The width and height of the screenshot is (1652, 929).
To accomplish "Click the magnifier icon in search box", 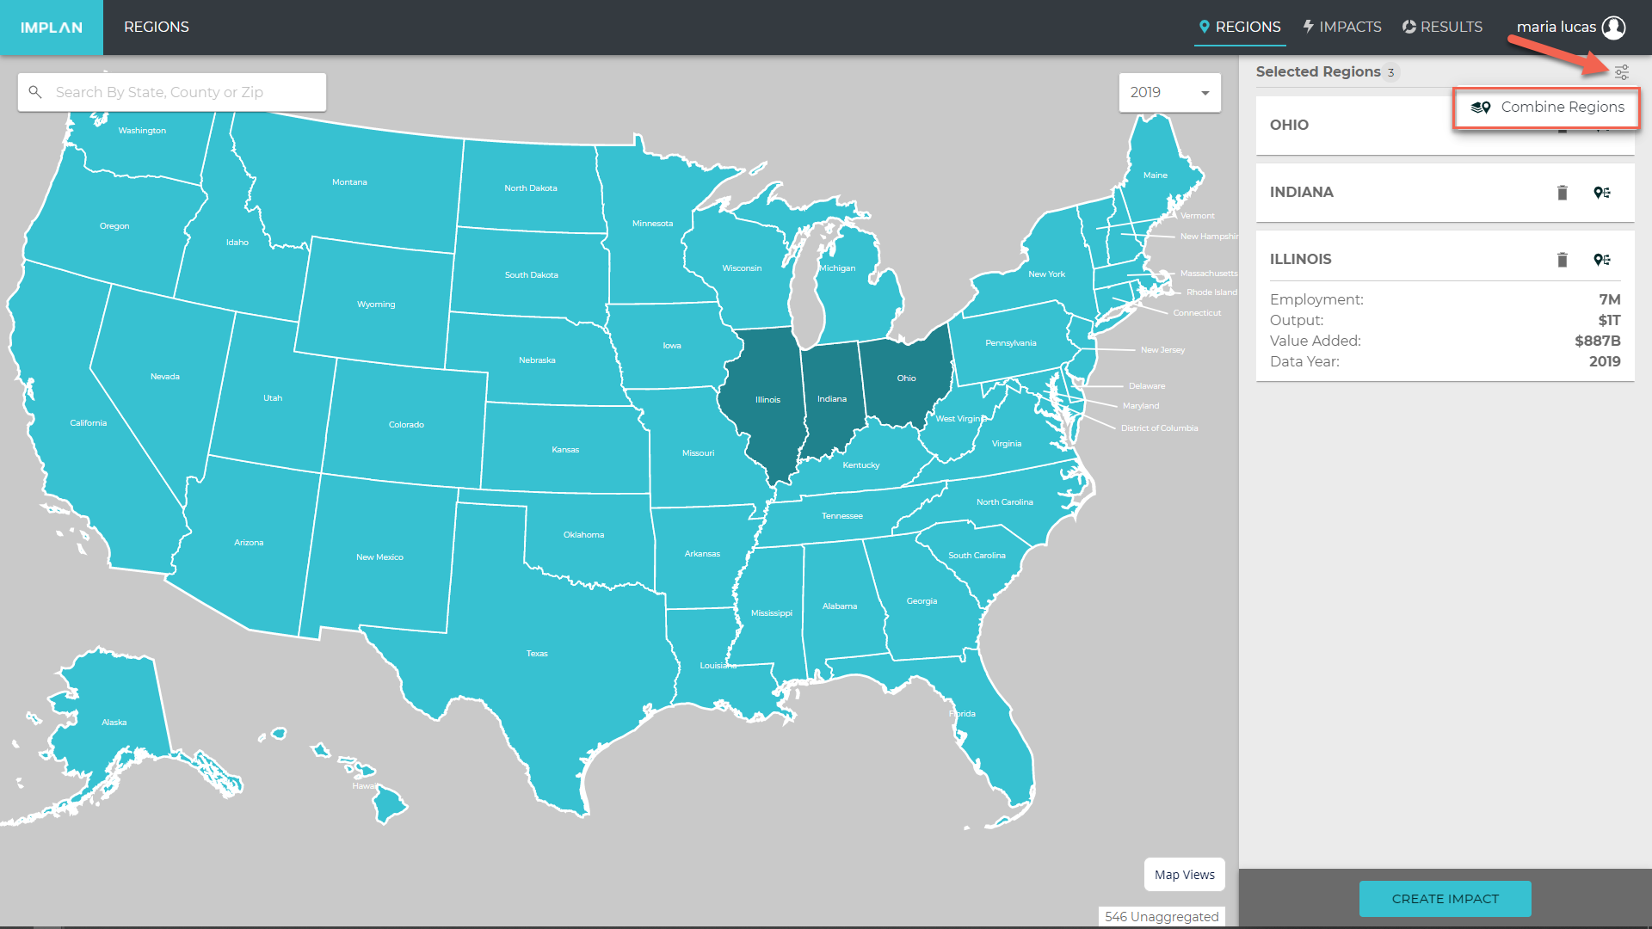I will tap(35, 92).
